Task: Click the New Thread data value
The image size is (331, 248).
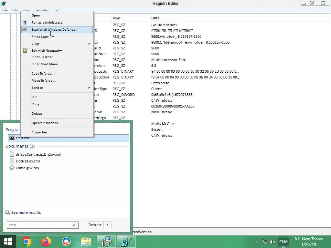Action: point(162,112)
